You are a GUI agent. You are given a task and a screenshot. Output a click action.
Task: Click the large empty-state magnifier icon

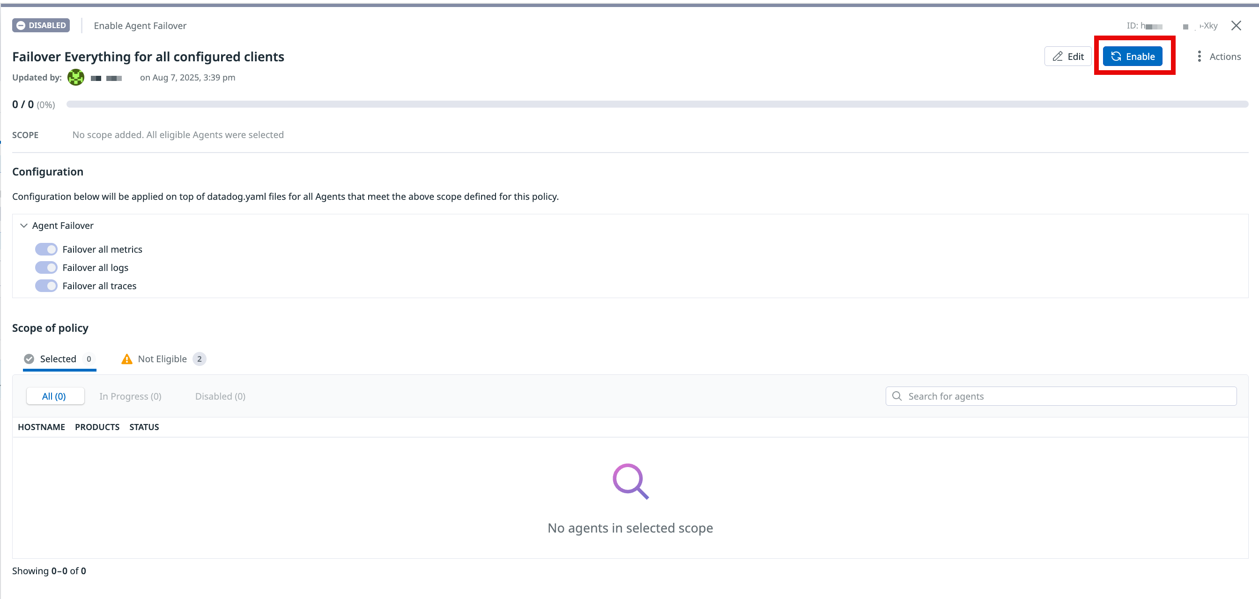(630, 482)
